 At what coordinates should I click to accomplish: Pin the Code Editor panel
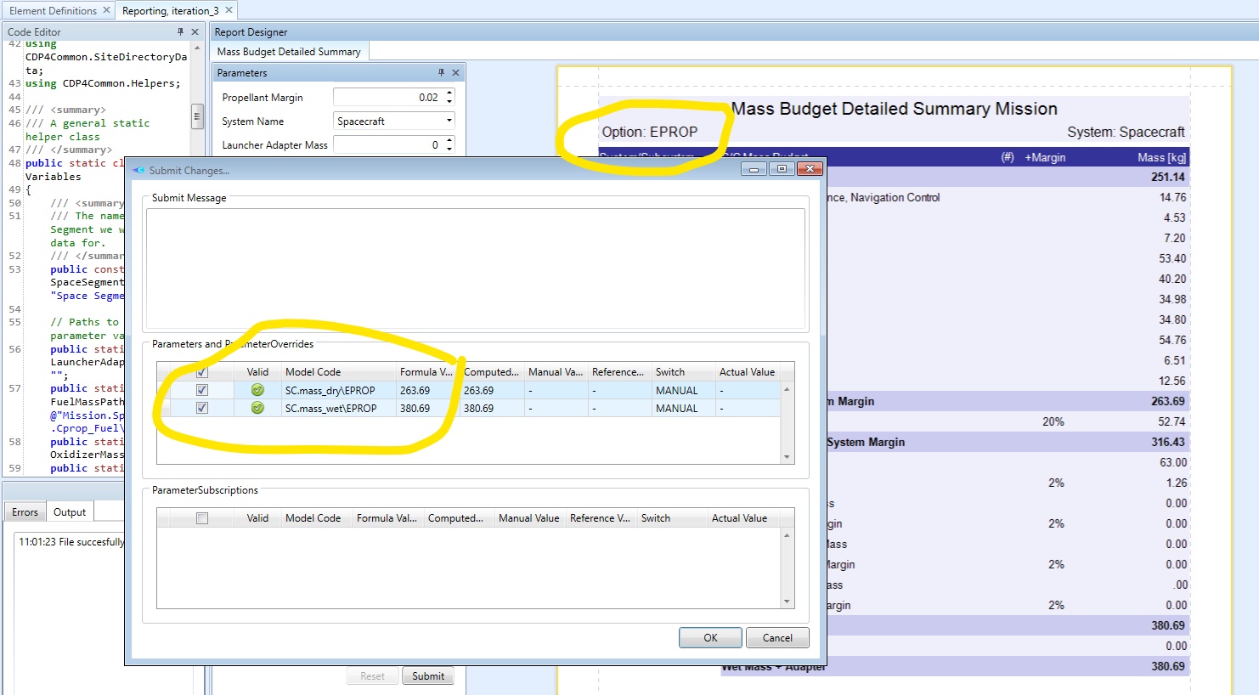point(182,31)
